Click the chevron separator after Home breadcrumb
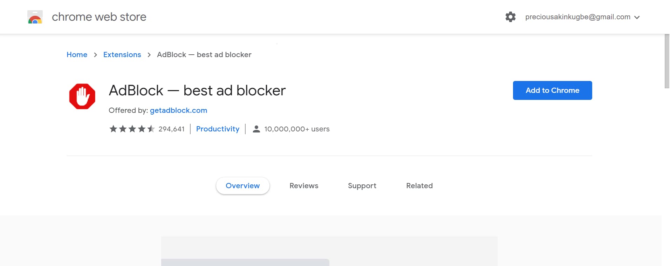 tap(95, 55)
